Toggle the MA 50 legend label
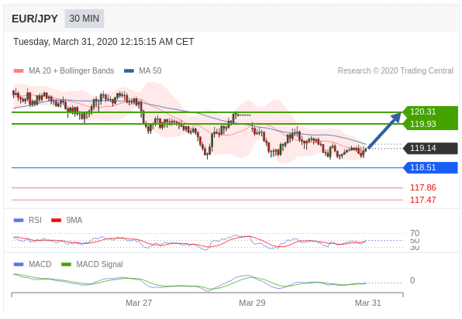Image resolution: width=462 pixels, height=319 pixels. tap(150, 71)
